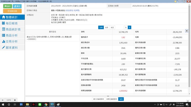This screenshot has width=191, height=107.
Task: Click the XQ app icon on taskbar
Action: click(52, 105)
